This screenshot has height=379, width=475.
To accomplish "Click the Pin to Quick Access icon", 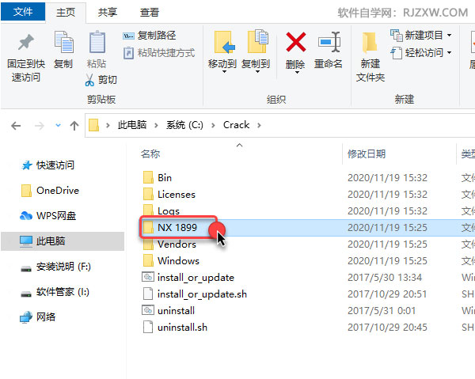I will point(26,43).
